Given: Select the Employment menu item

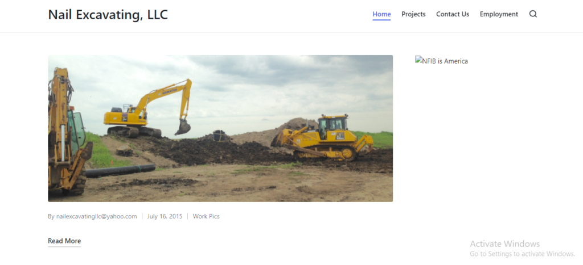Looking at the screenshot, I should (499, 14).
